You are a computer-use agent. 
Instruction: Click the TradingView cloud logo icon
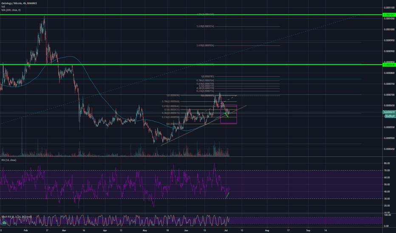4,223
